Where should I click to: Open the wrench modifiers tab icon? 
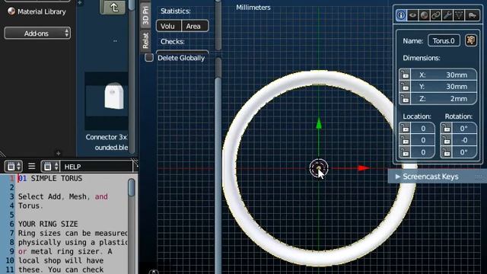[x=447, y=15]
